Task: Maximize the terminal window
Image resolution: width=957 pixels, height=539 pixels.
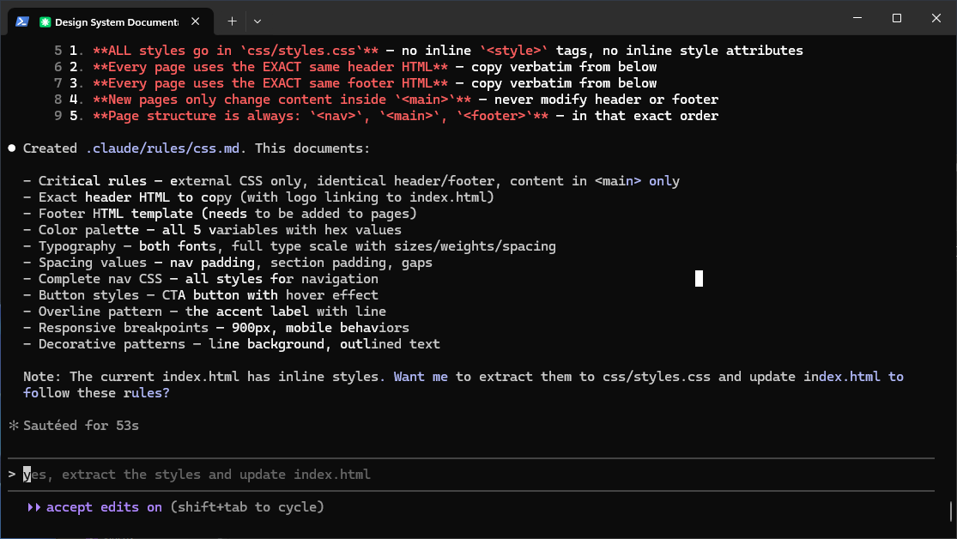Action: click(897, 18)
